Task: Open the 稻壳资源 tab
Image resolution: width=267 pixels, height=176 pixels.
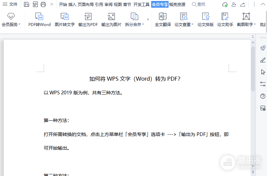Action: click(177, 4)
